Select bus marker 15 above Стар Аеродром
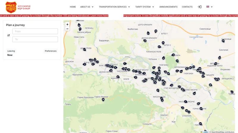 pyautogui.click(x=172, y=85)
